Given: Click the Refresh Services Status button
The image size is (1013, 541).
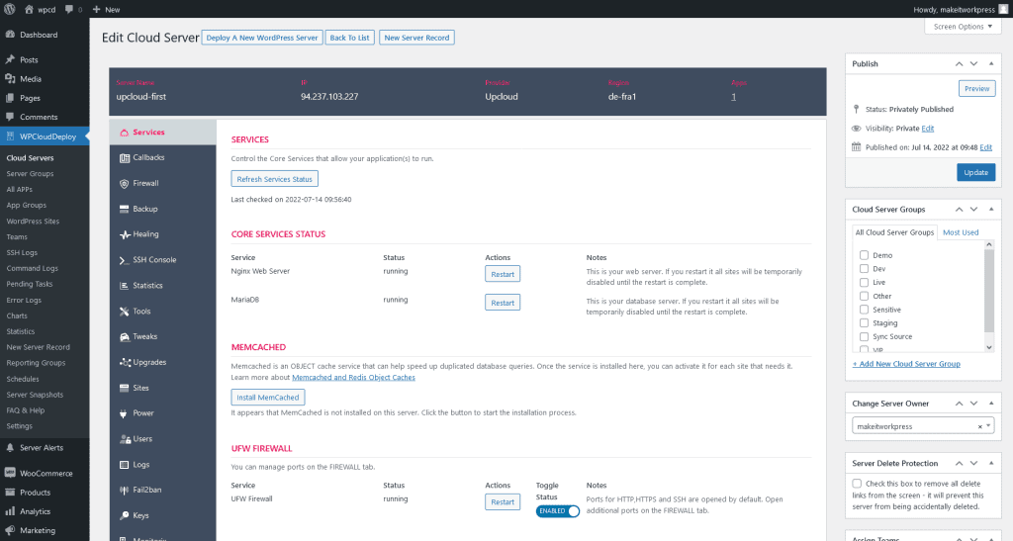Looking at the screenshot, I should click(275, 179).
